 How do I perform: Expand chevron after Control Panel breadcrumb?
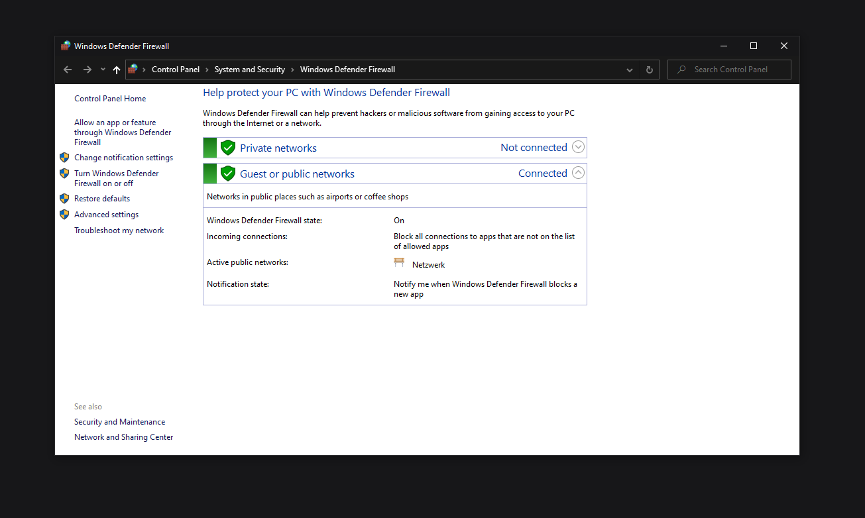207,70
